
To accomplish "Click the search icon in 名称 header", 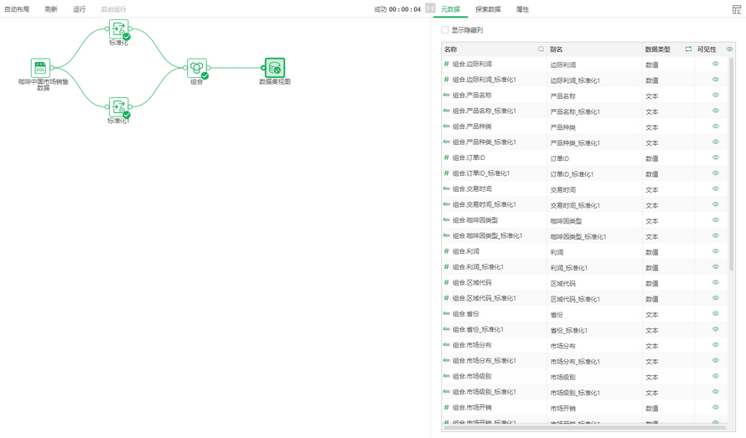I will (541, 49).
